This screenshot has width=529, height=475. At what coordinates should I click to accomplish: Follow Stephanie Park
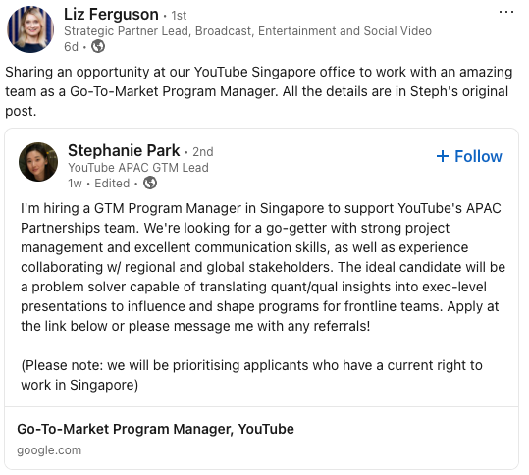tap(469, 157)
